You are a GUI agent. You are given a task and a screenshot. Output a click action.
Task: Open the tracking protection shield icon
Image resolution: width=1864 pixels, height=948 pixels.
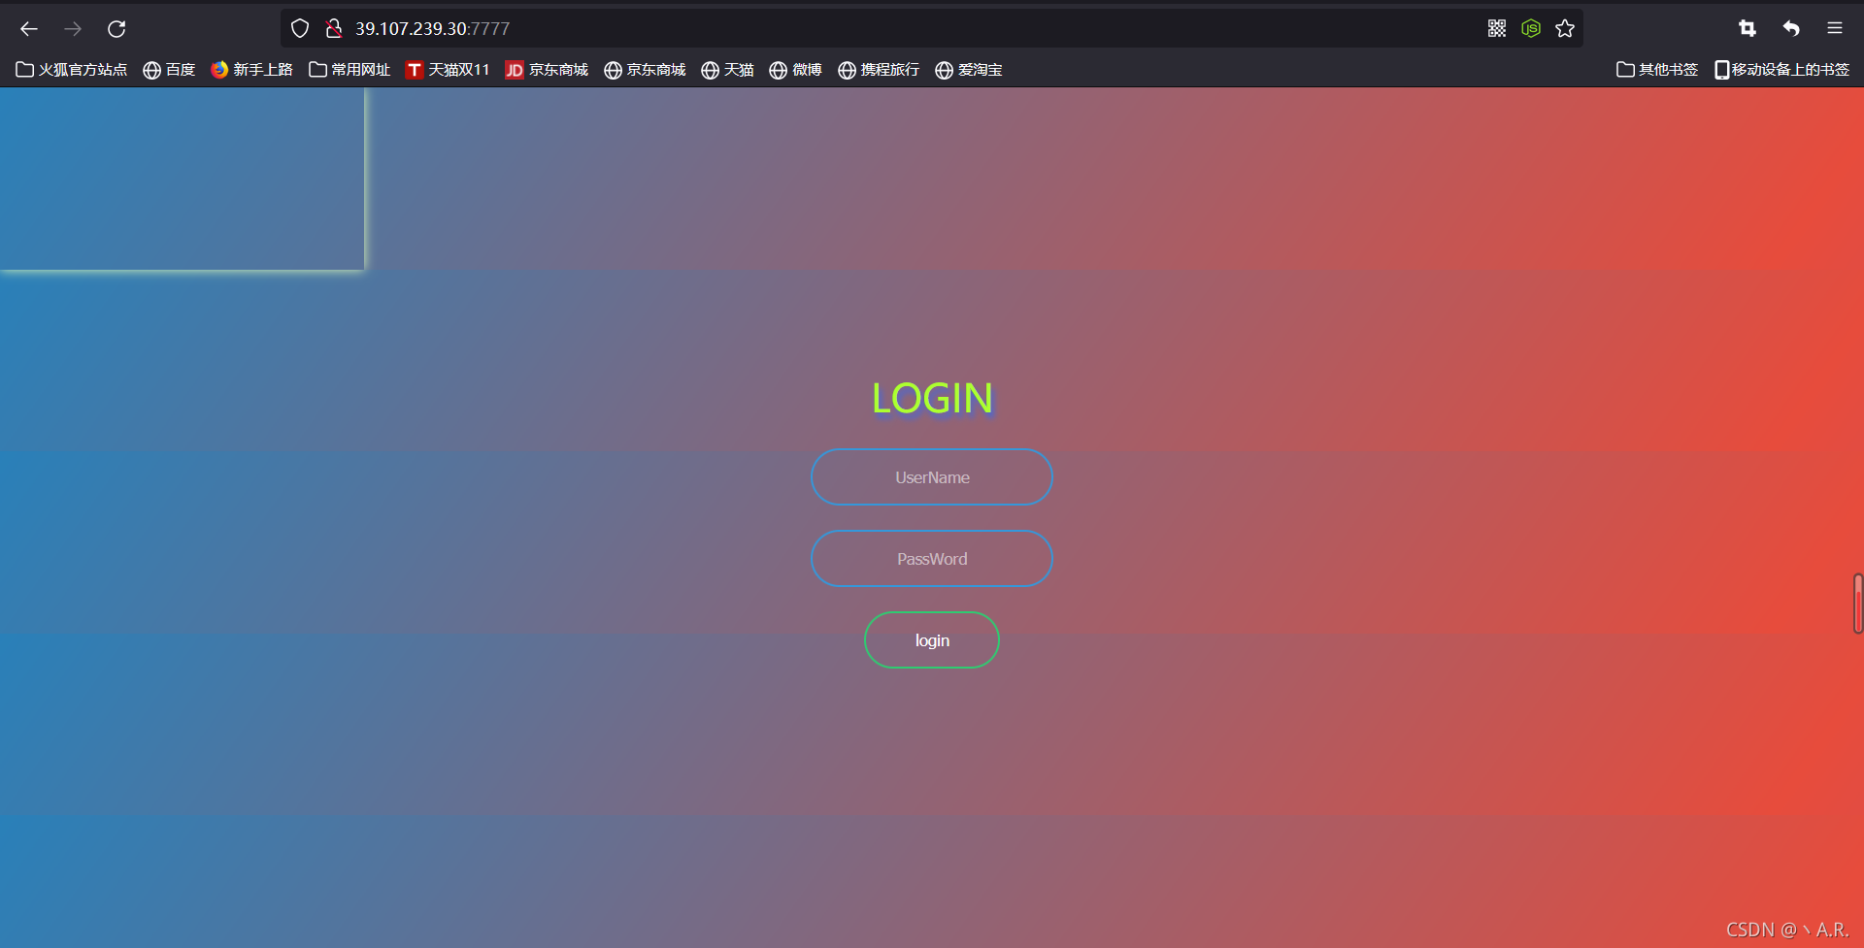300,29
